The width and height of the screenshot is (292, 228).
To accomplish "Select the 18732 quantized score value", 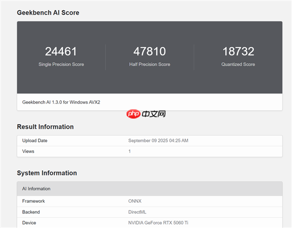I will [238, 52].
